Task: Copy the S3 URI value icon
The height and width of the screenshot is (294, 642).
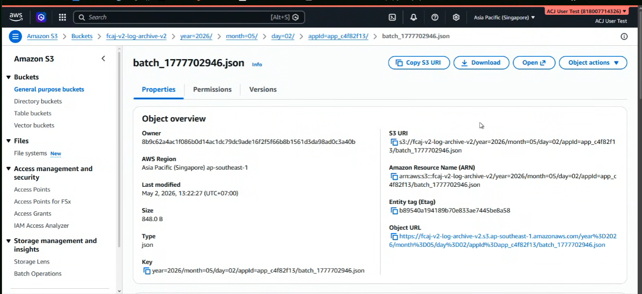Action: tap(394, 142)
